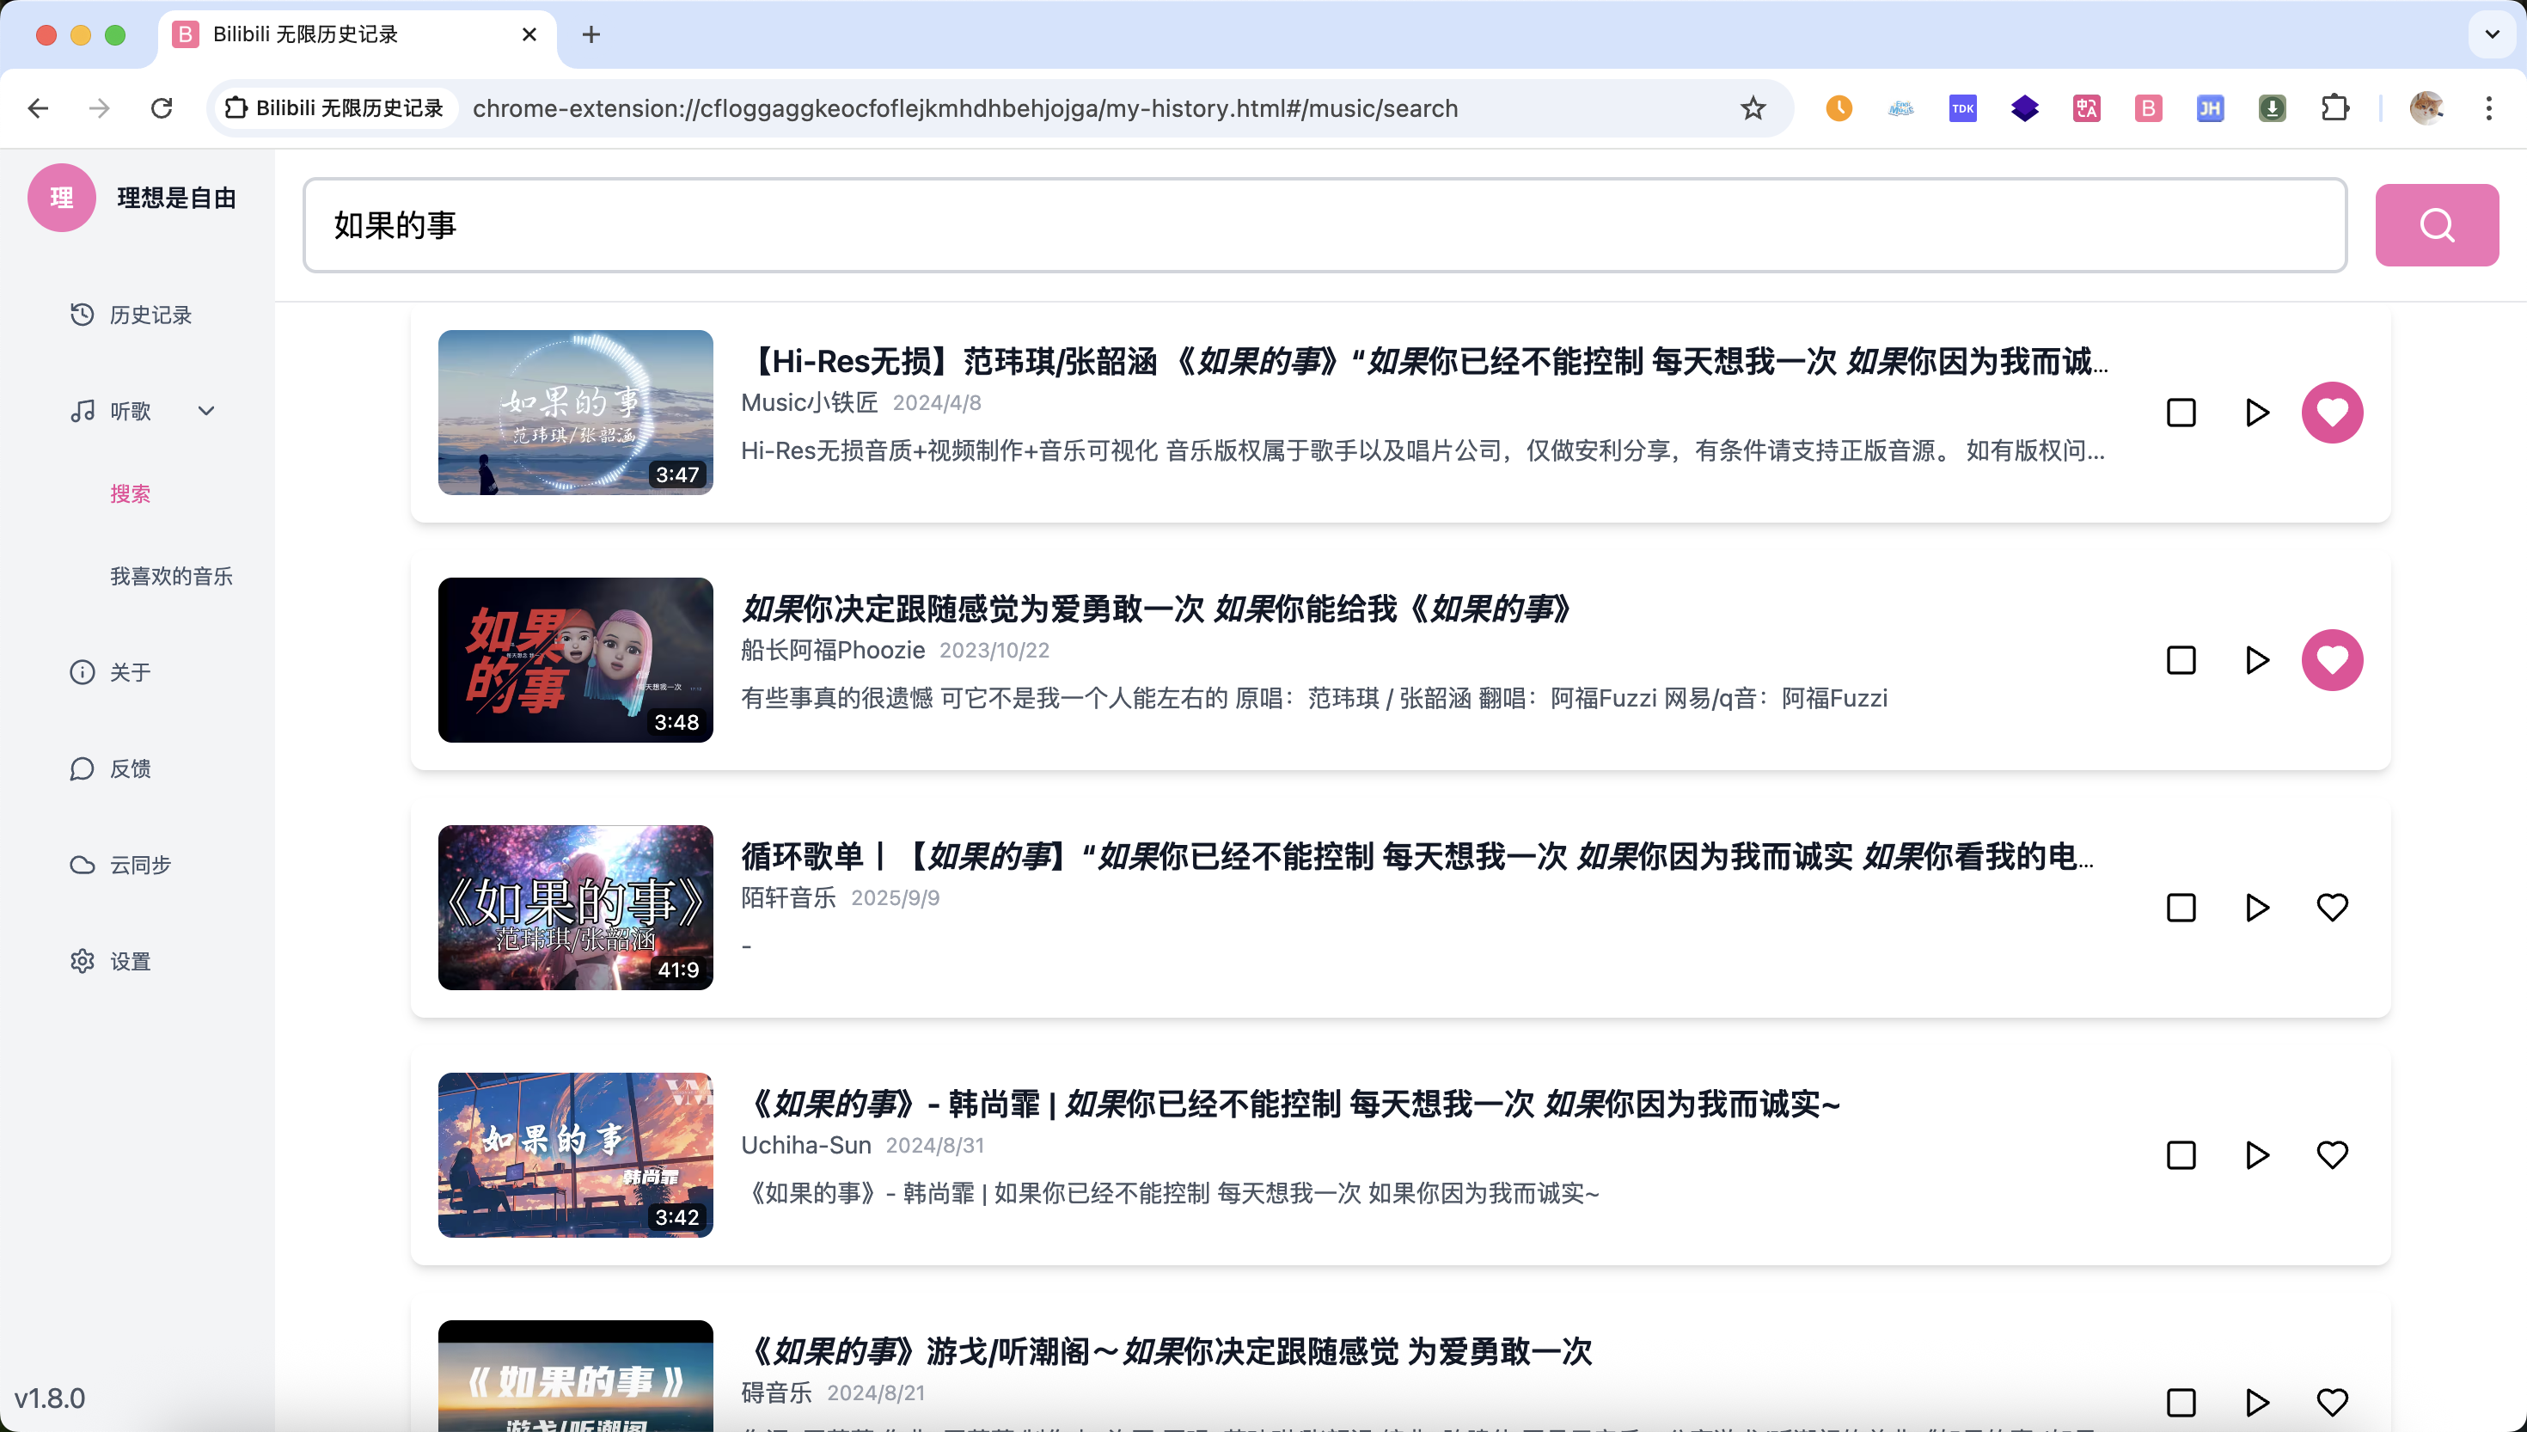Tick the checkbox on the Hi-Res无损 song
2527x1432 pixels.
click(x=2181, y=413)
